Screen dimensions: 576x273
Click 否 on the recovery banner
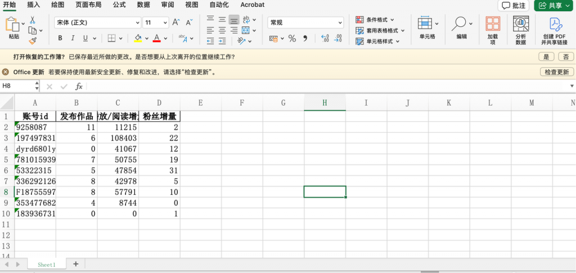[566, 57]
